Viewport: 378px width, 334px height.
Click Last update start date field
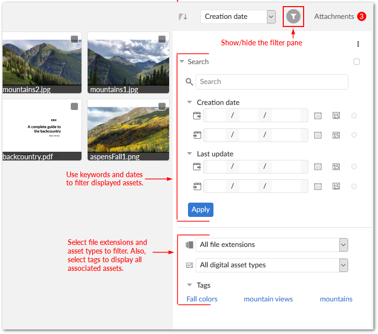point(256,166)
